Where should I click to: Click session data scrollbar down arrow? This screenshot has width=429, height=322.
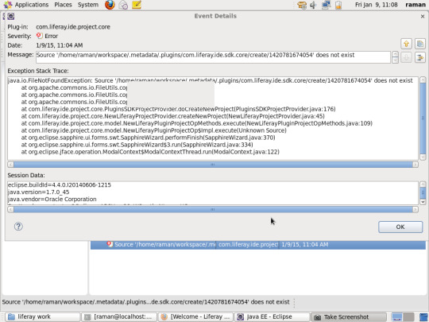423,202
